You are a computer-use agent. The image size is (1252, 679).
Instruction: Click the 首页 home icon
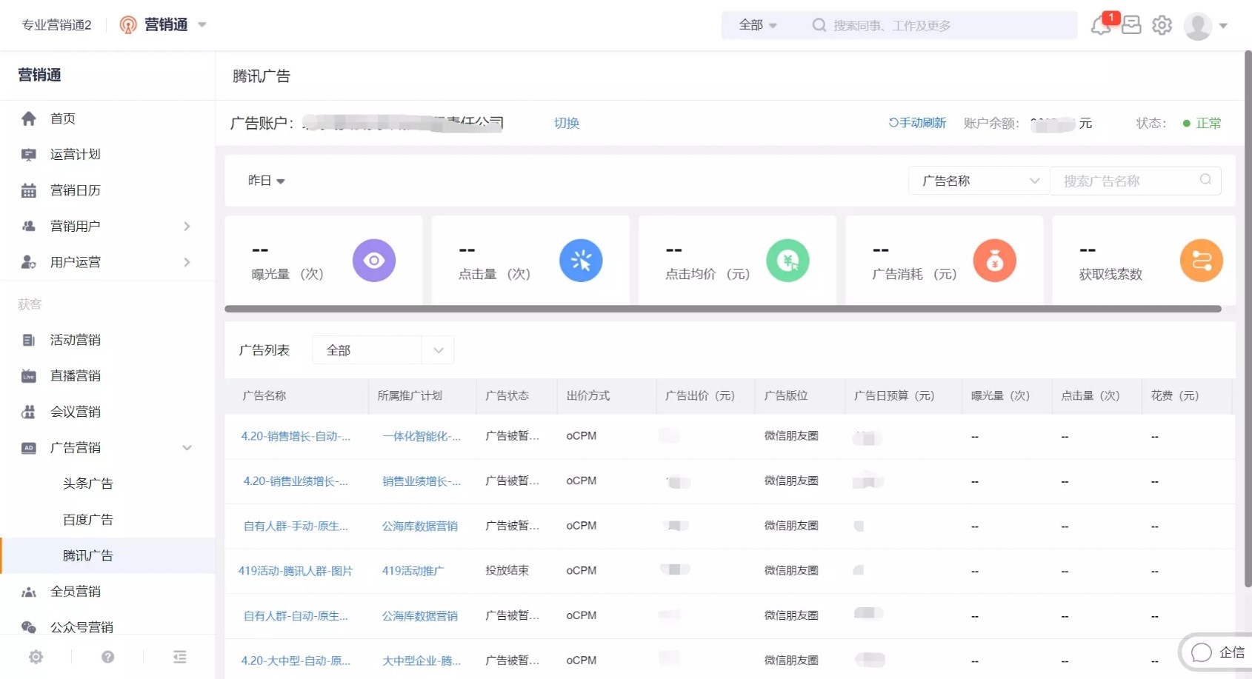click(29, 118)
